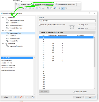
Task: Enable Ocultar Filas Vacías checkbox
Action: click(74, 92)
